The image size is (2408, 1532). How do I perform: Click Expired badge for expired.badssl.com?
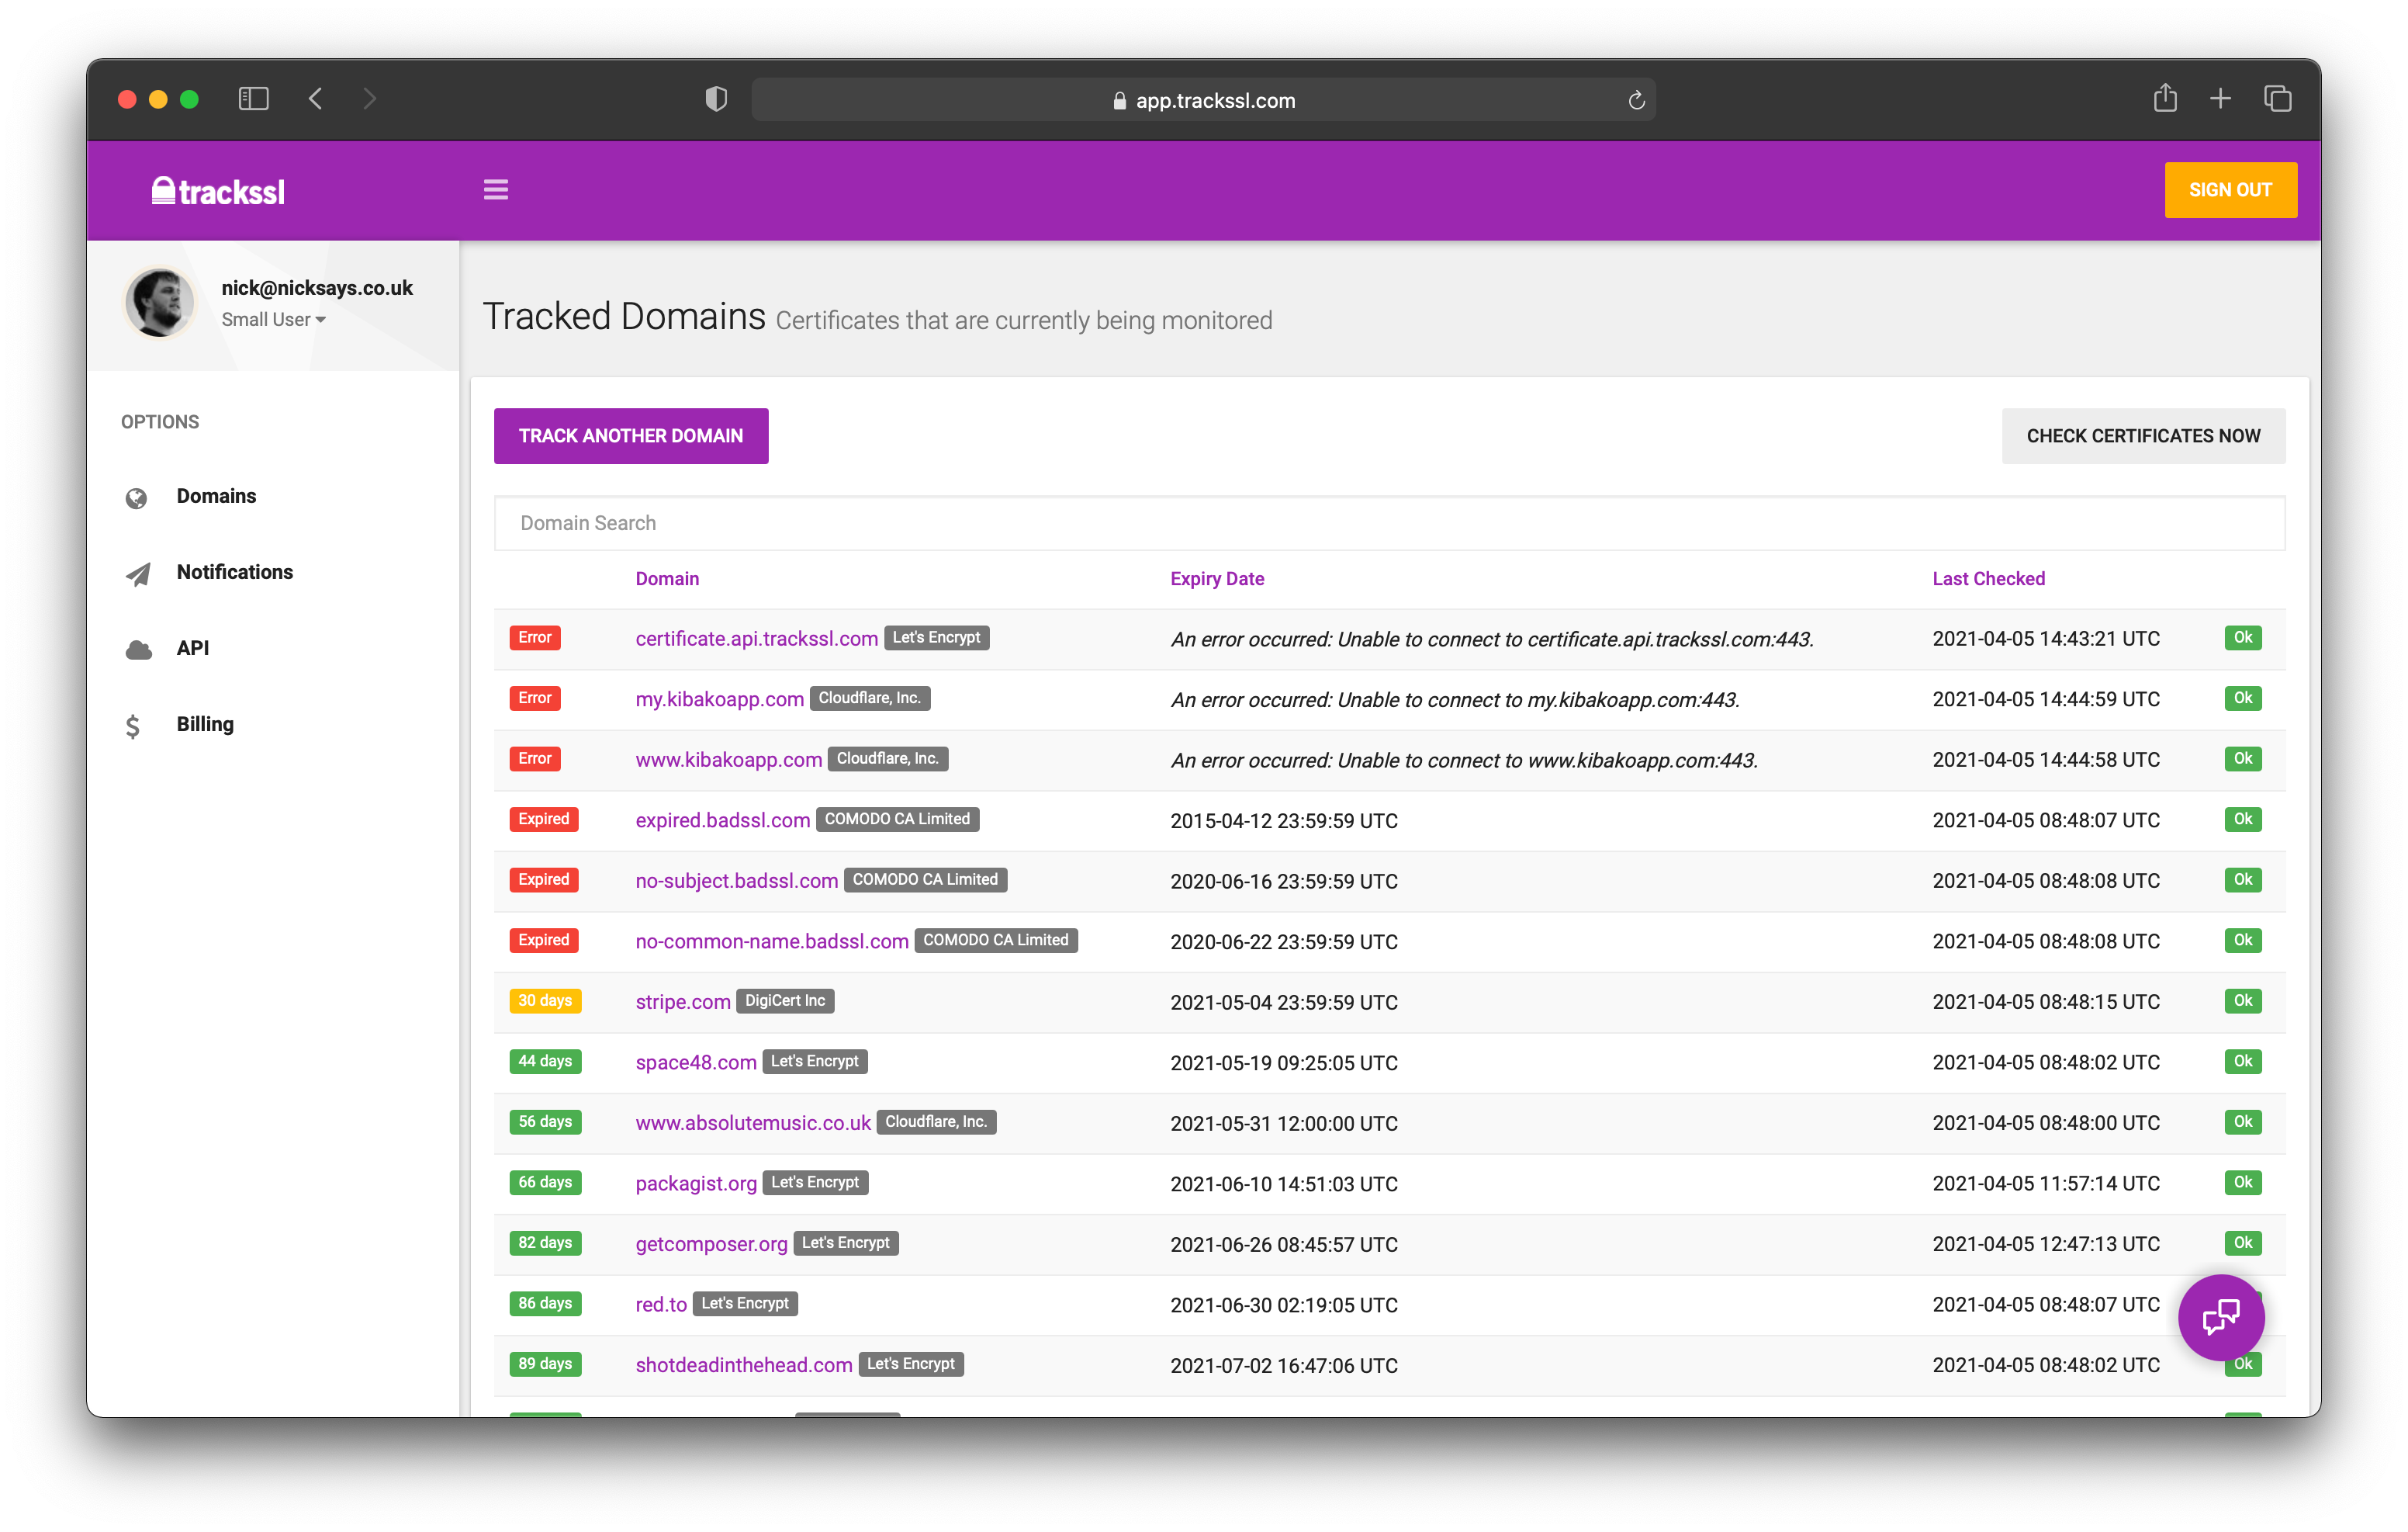(x=543, y=819)
